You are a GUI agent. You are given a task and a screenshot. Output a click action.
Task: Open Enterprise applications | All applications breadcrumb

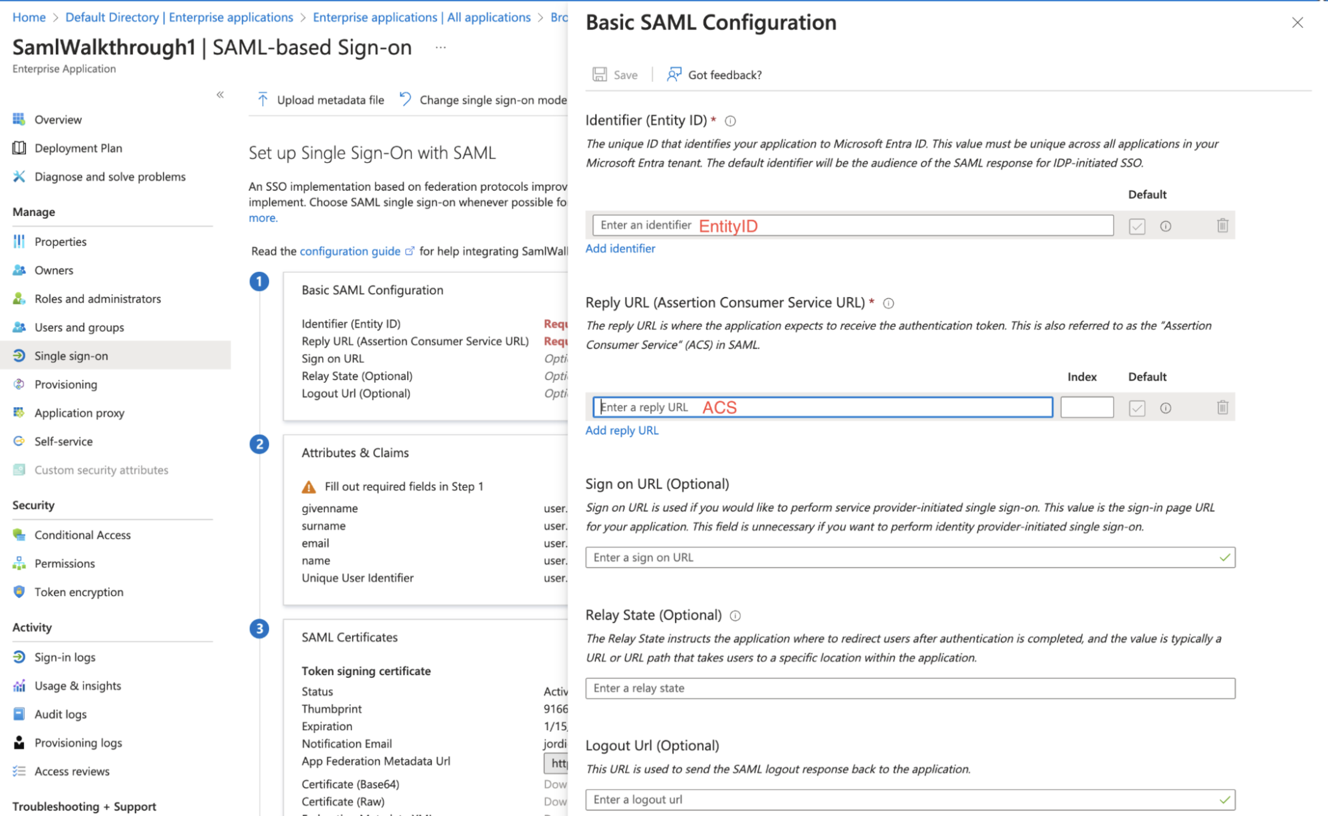tap(422, 17)
